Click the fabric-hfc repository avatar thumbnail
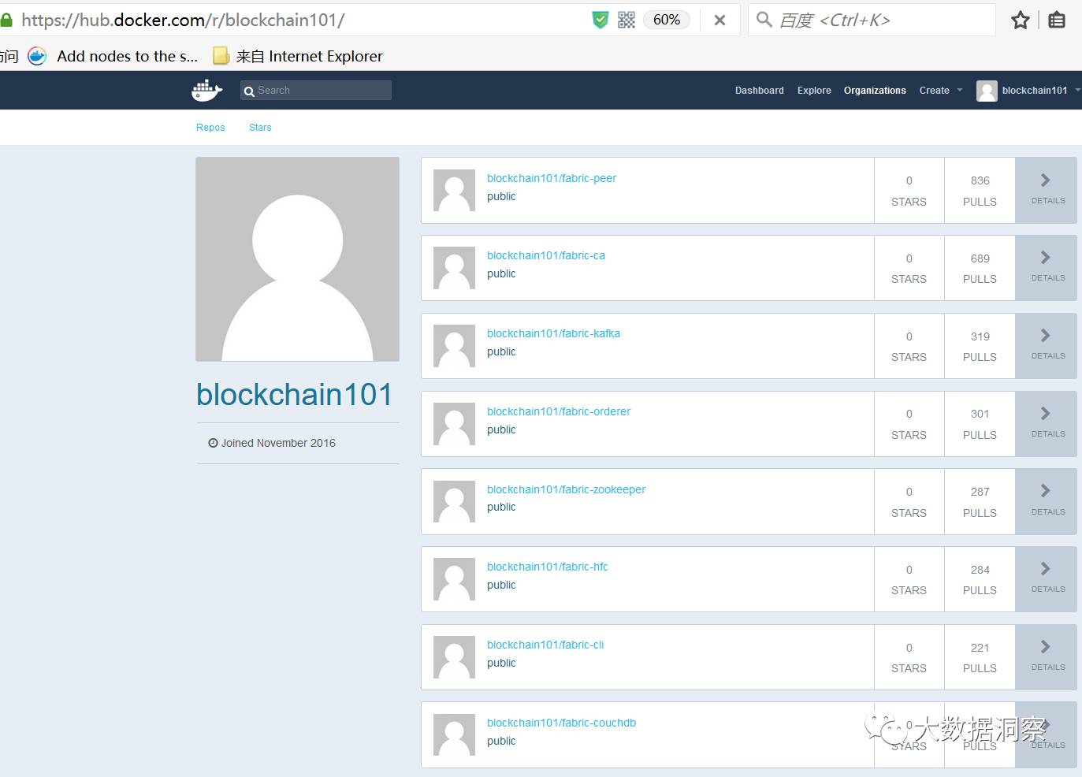1082x777 pixels. (455, 579)
